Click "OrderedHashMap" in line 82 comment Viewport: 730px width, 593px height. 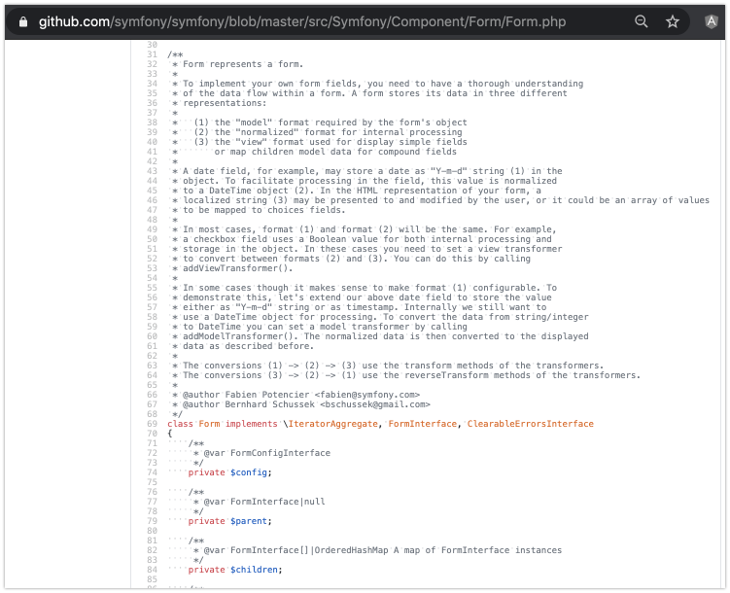(x=352, y=550)
